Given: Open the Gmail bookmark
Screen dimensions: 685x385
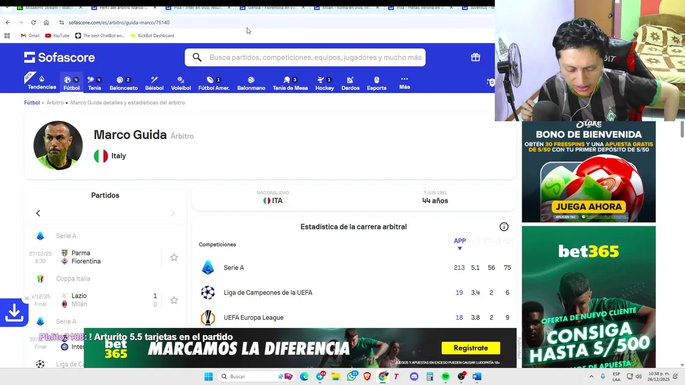Looking at the screenshot, I should (x=30, y=35).
